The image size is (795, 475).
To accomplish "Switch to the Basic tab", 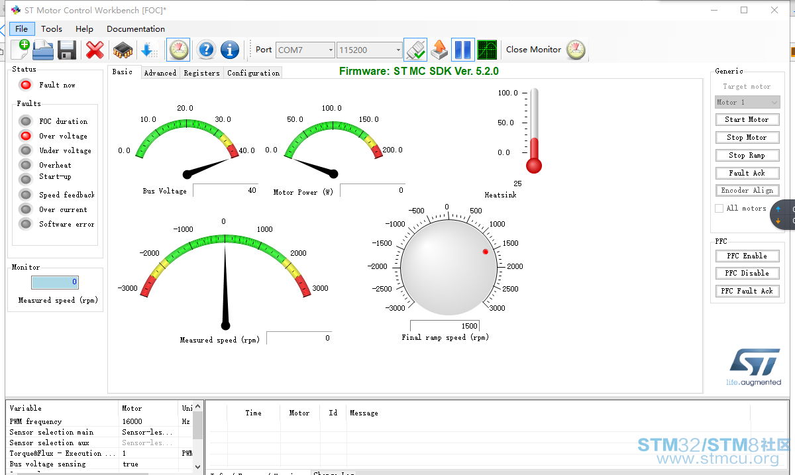I will [x=123, y=72].
